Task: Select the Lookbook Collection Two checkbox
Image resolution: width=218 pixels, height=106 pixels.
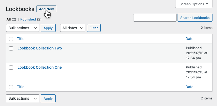Action: click(x=11, y=48)
